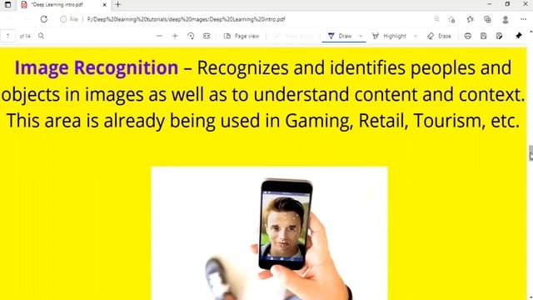Print the PDF document
Viewport: 533px width, 300px height.
468,36
